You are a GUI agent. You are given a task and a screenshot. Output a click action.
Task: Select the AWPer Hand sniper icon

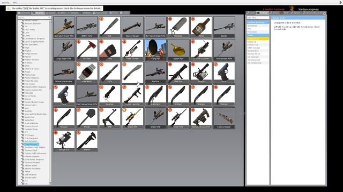click(x=87, y=27)
